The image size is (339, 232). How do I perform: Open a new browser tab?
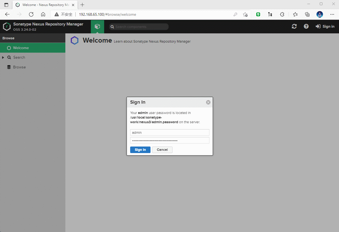click(82, 5)
